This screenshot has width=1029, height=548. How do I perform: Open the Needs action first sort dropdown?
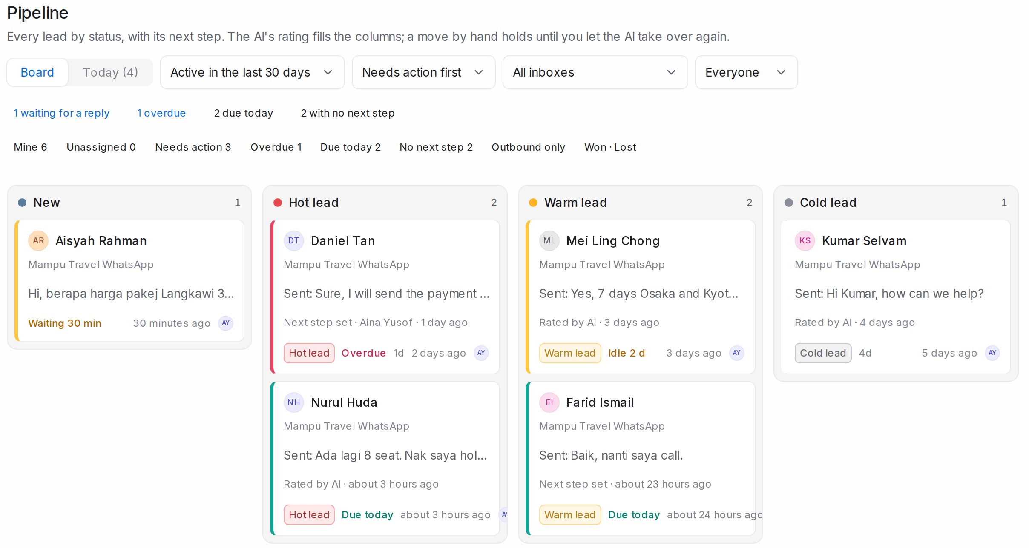[424, 72]
